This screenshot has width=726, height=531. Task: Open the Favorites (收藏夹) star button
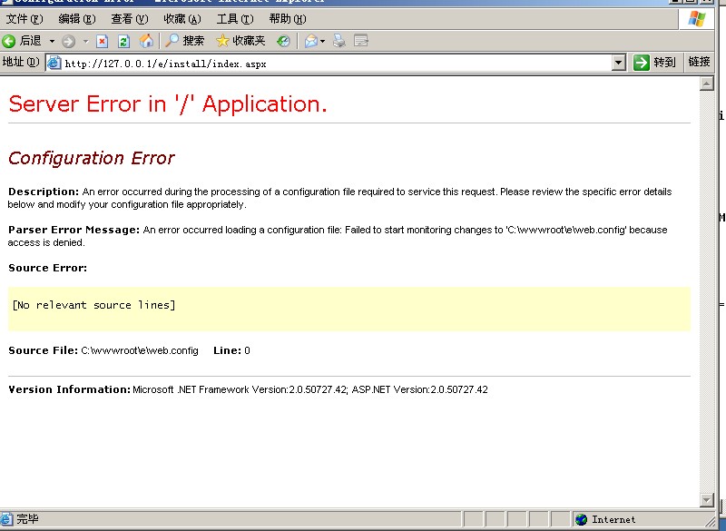click(240, 41)
